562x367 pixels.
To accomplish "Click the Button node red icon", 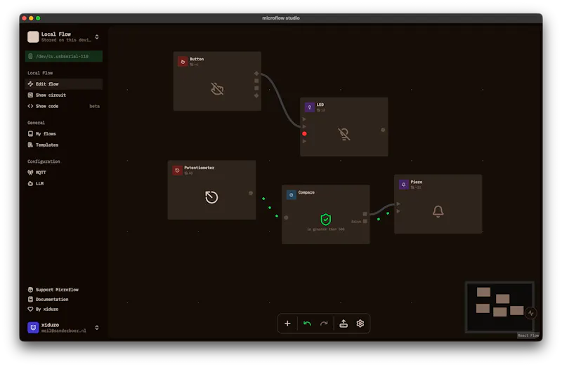I will coord(183,61).
